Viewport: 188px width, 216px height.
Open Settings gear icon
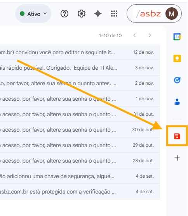(82, 14)
